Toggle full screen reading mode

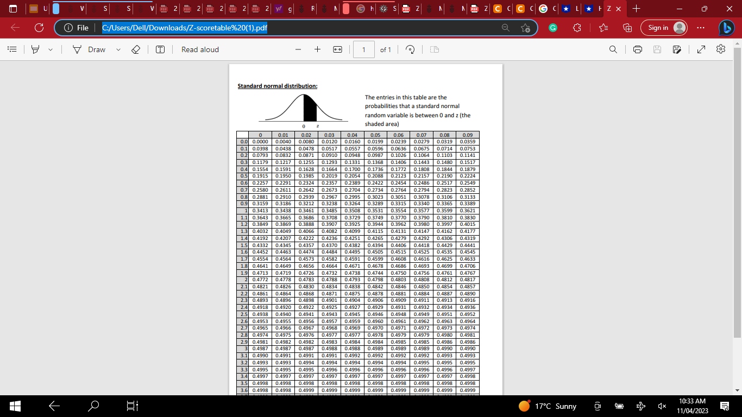point(701,49)
